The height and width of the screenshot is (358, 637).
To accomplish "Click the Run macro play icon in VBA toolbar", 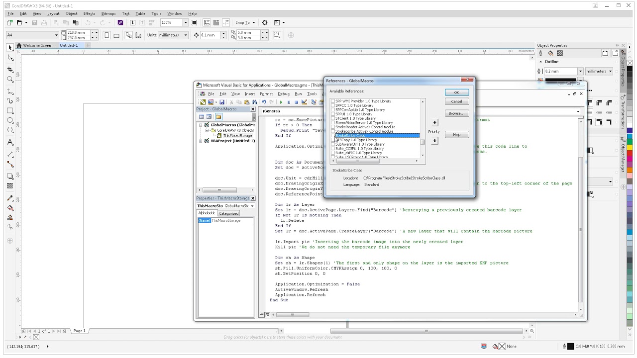I will [x=281, y=102].
